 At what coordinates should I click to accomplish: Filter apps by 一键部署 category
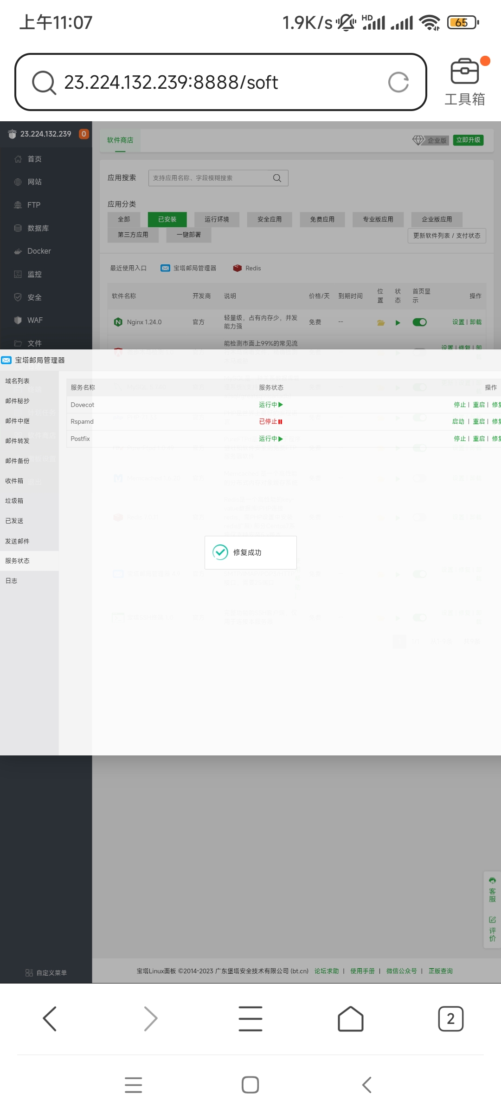tap(189, 235)
